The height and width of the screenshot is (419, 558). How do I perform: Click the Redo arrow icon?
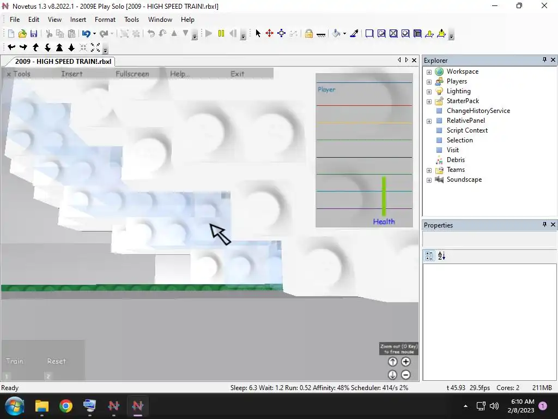pyautogui.click(x=104, y=33)
